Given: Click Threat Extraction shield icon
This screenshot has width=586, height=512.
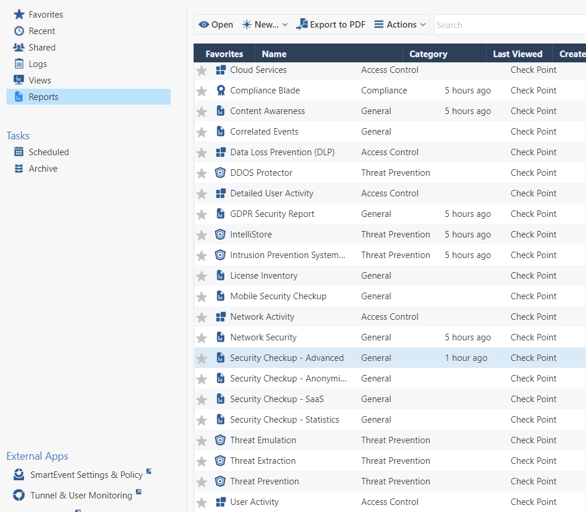Looking at the screenshot, I should pyautogui.click(x=221, y=460).
